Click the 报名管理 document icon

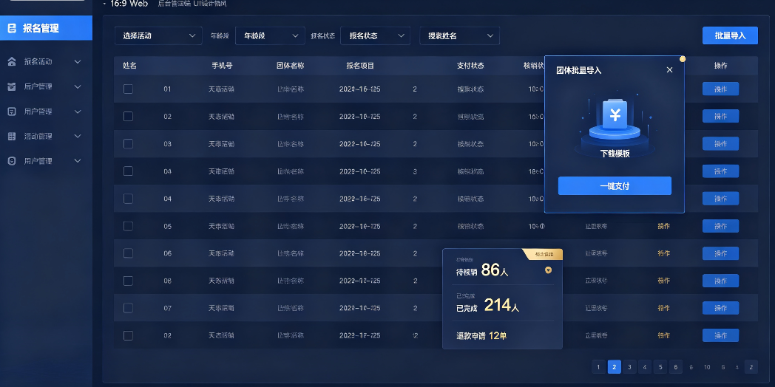[x=12, y=28]
